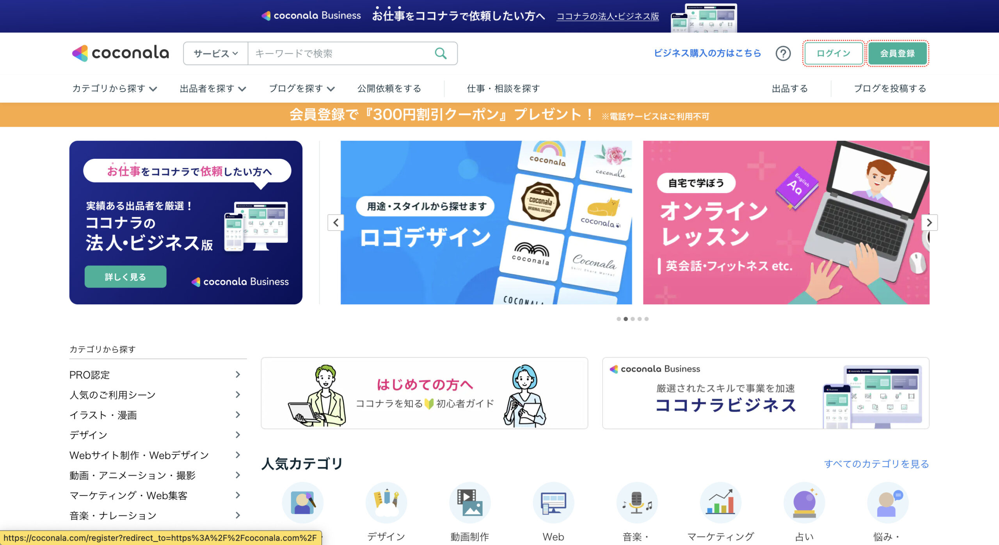Open the illustration portrait category icon

coord(303,502)
